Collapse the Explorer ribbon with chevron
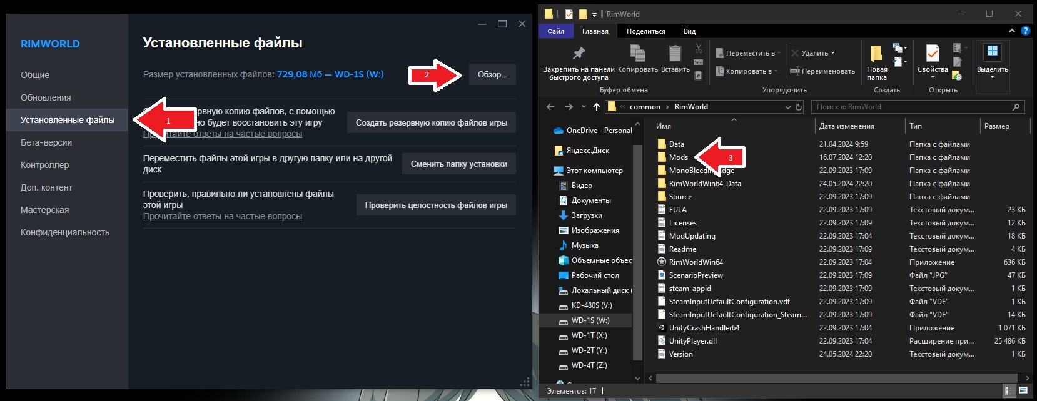This screenshot has width=1037, height=401. (x=1012, y=31)
